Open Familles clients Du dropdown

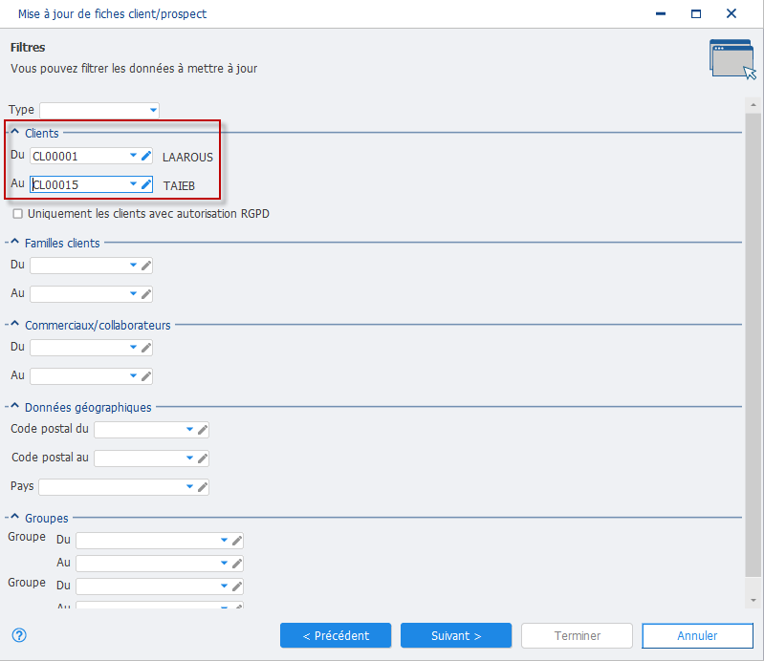click(x=133, y=266)
